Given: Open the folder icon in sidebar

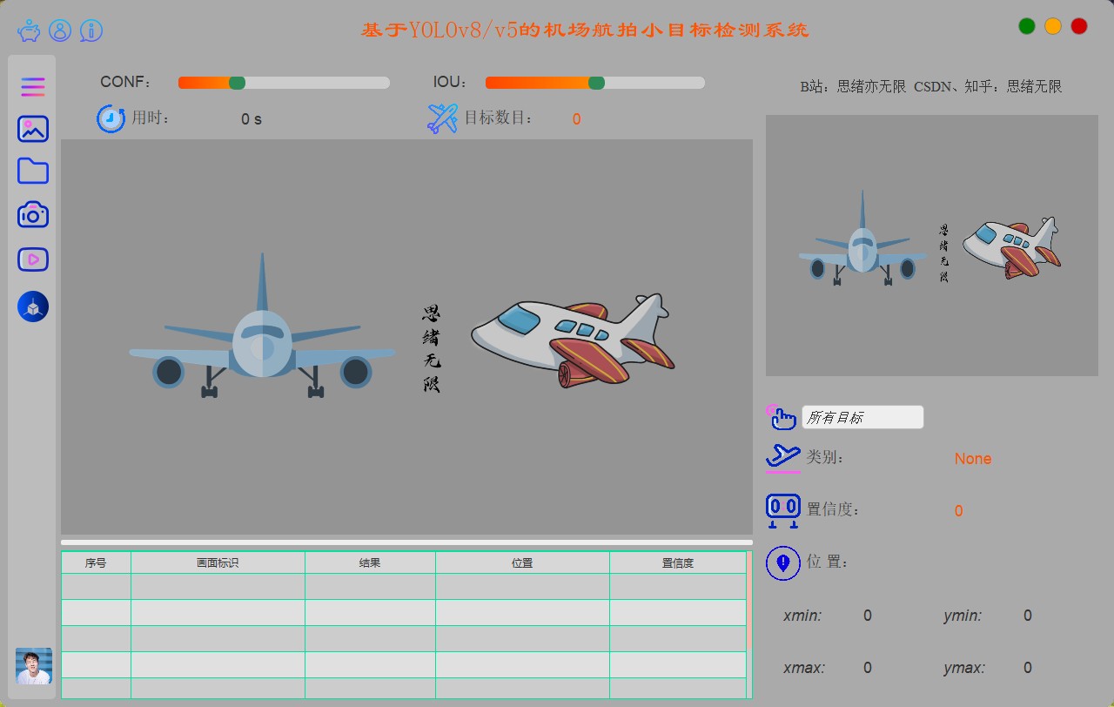Looking at the screenshot, I should click(33, 172).
